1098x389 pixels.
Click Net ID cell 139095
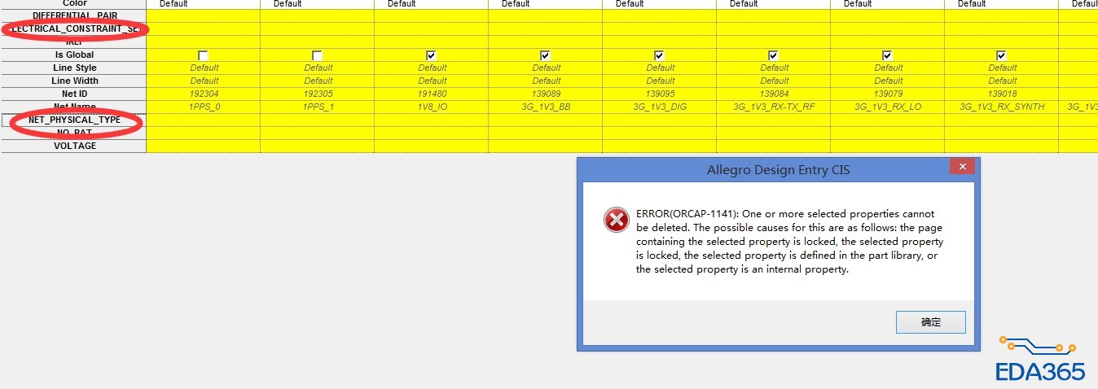tap(660, 94)
